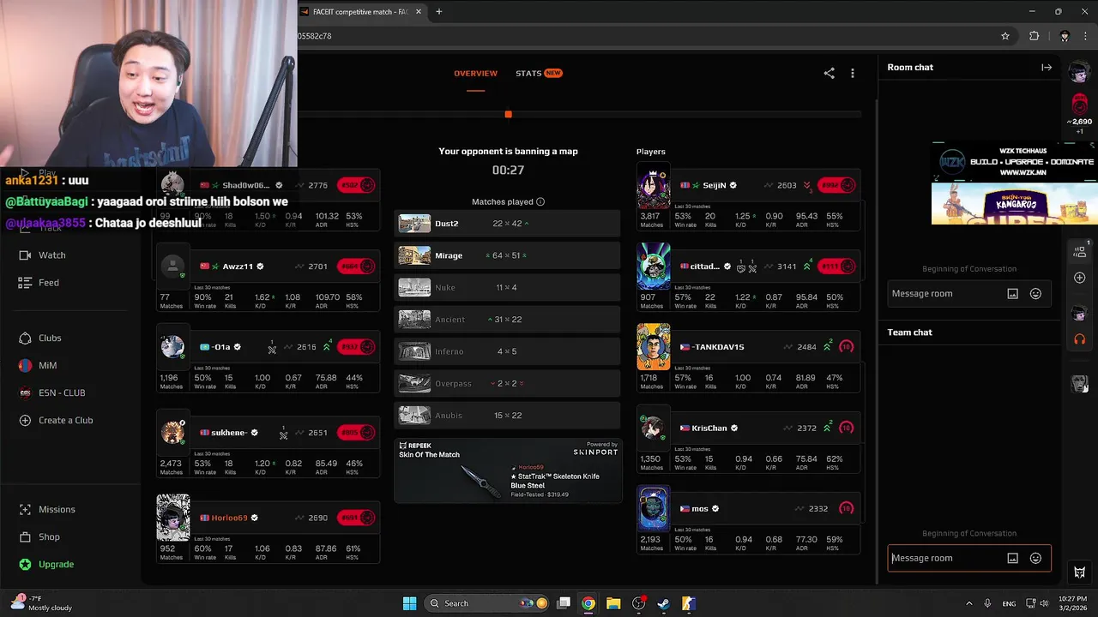This screenshot has height=617, width=1098.
Task: Open the Windows Start menu
Action: (409, 603)
